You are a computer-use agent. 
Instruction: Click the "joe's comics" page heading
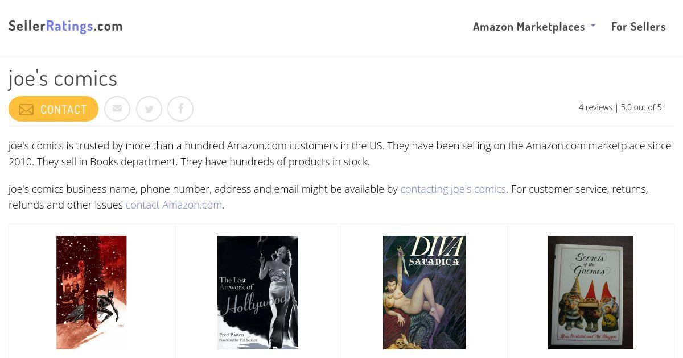(63, 79)
